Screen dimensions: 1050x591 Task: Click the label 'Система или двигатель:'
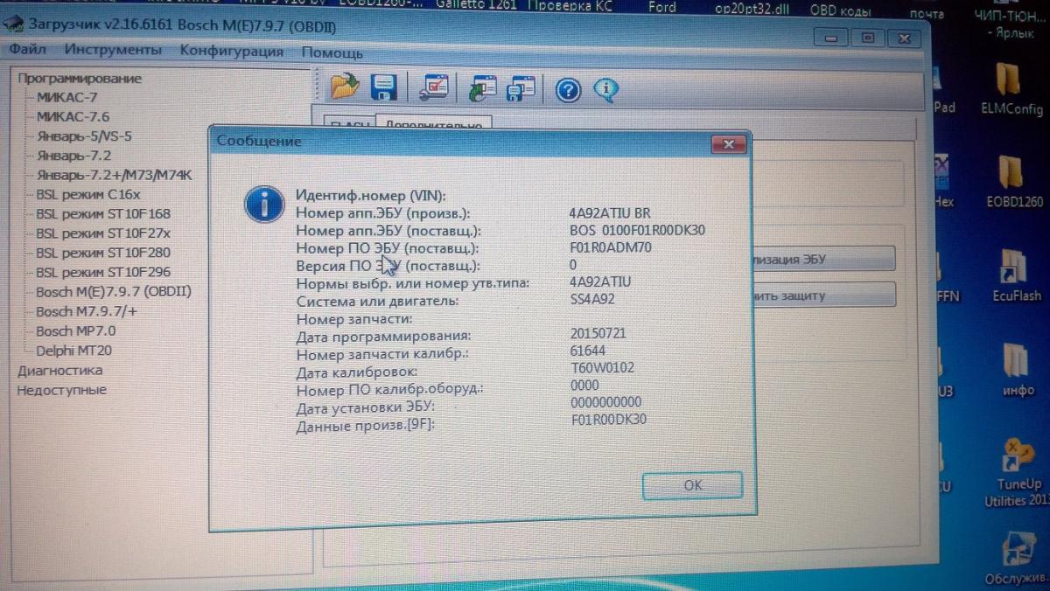coord(378,302)
